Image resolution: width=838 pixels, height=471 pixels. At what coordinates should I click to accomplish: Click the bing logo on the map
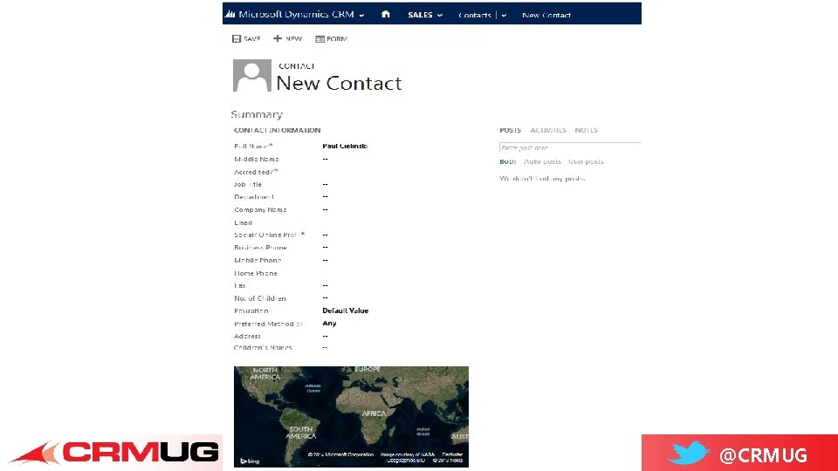[250, 461]
